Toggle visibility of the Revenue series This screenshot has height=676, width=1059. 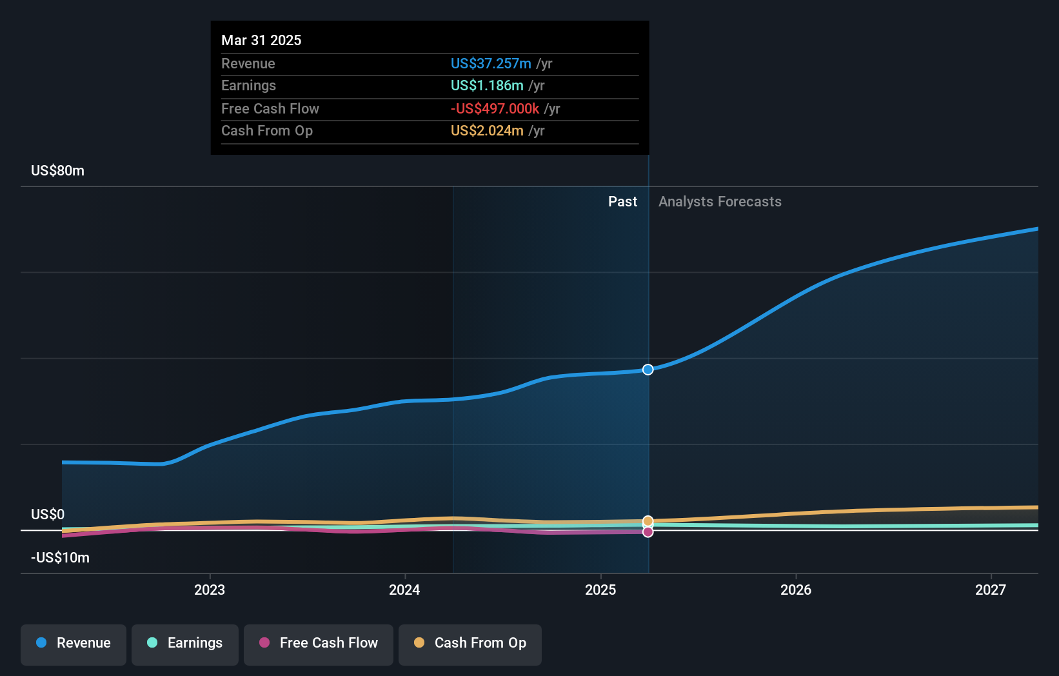(x=73, y=644)
